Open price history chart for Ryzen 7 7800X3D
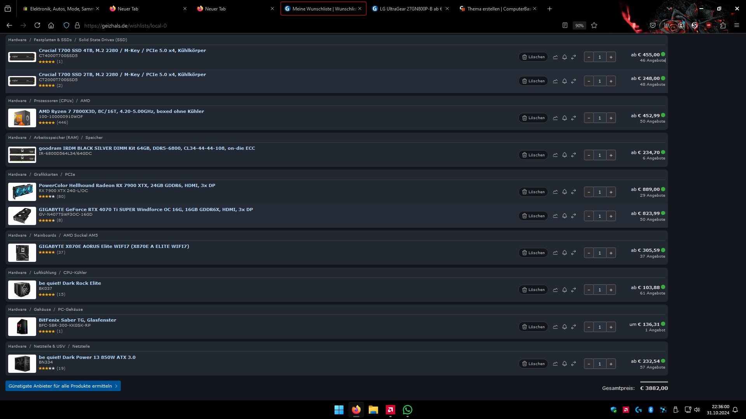Screen dimensions: 746x419 (555, 118)
